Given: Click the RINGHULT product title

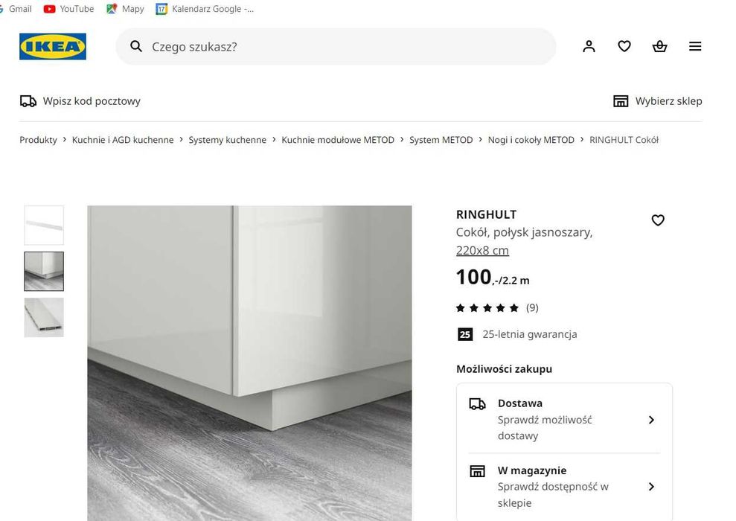Looking at the screenshot, I should pyautogui.click(x=486, y=214).
